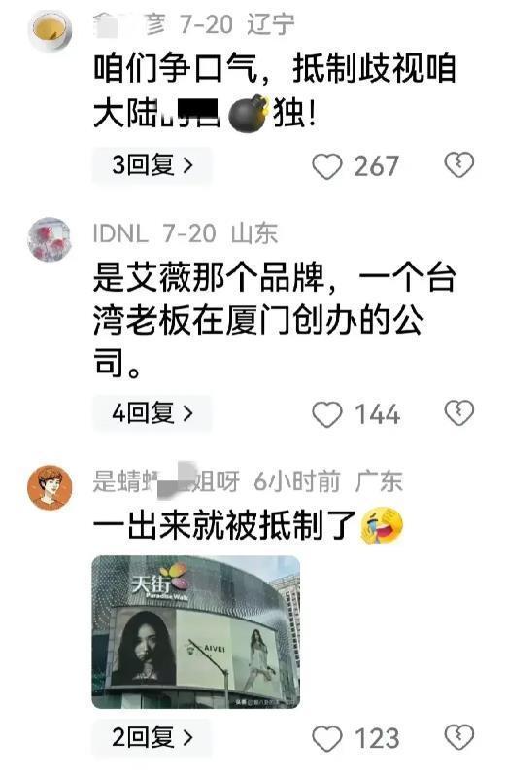Like the comment with 267 likes
The height and width of the screenshot is (779, 507).
click(x=327, y=166)
